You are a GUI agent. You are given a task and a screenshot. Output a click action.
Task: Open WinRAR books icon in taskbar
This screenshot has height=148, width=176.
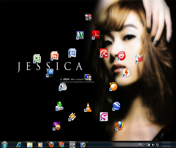pos(62,145)
